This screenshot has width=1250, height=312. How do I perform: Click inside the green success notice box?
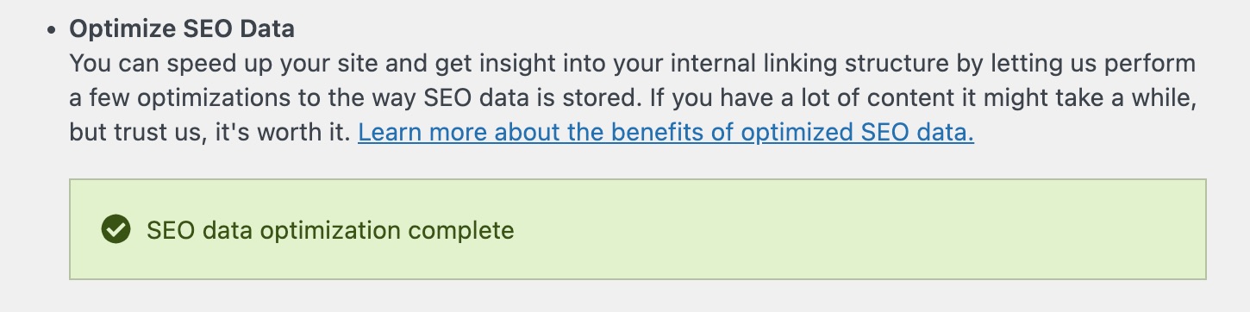(x=637, y=229)
